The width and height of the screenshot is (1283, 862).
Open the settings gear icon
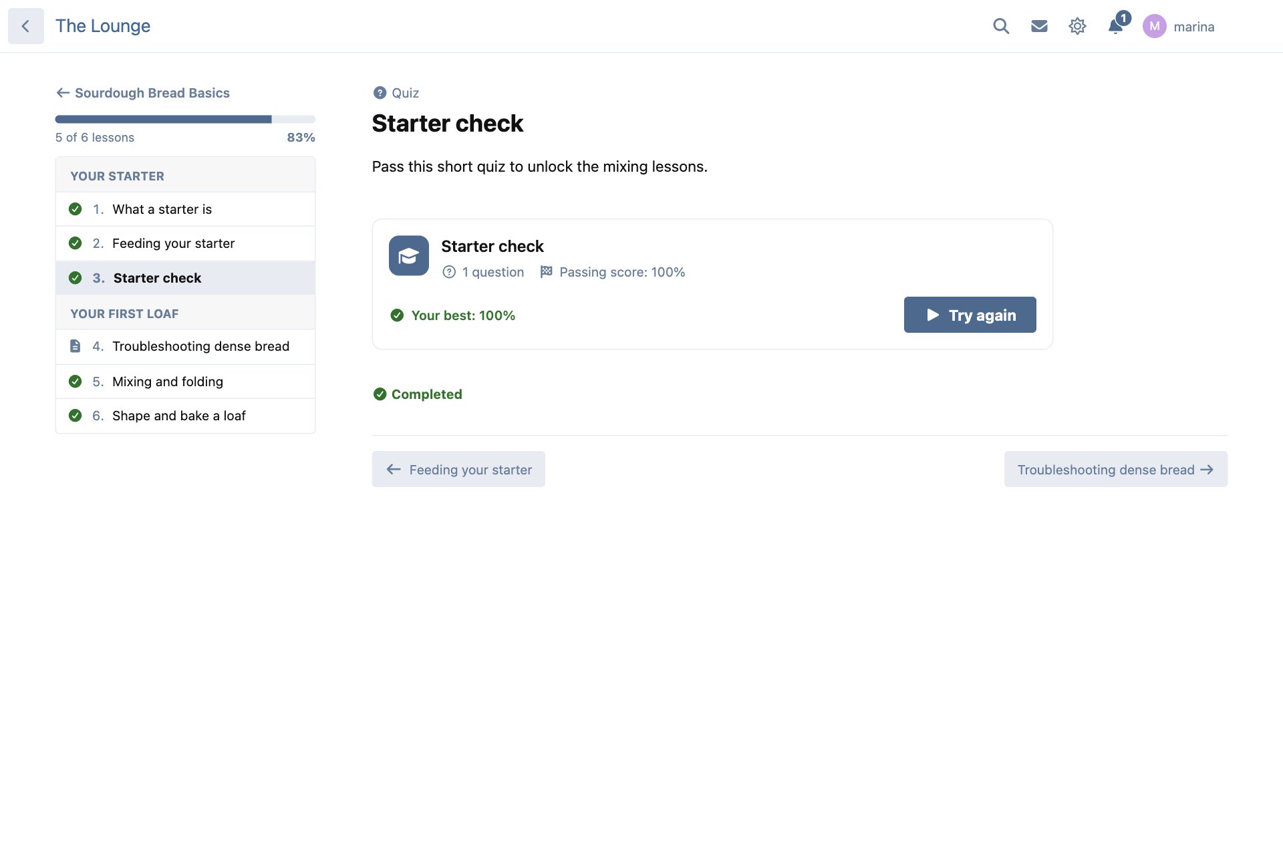coord(1077,26)
